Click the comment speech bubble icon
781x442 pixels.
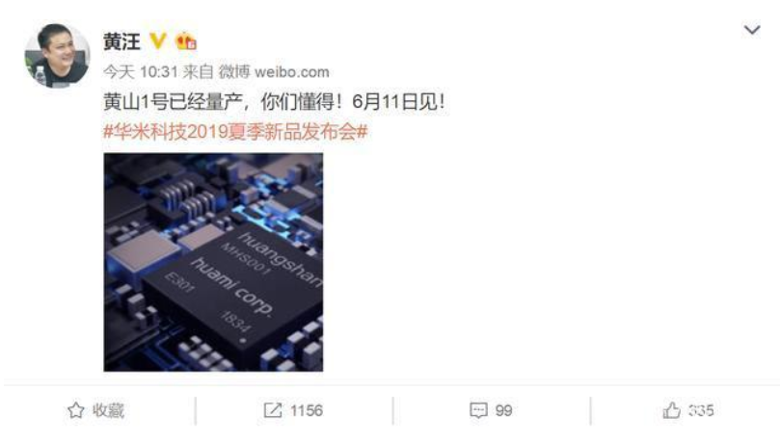[x=478, y=410]
